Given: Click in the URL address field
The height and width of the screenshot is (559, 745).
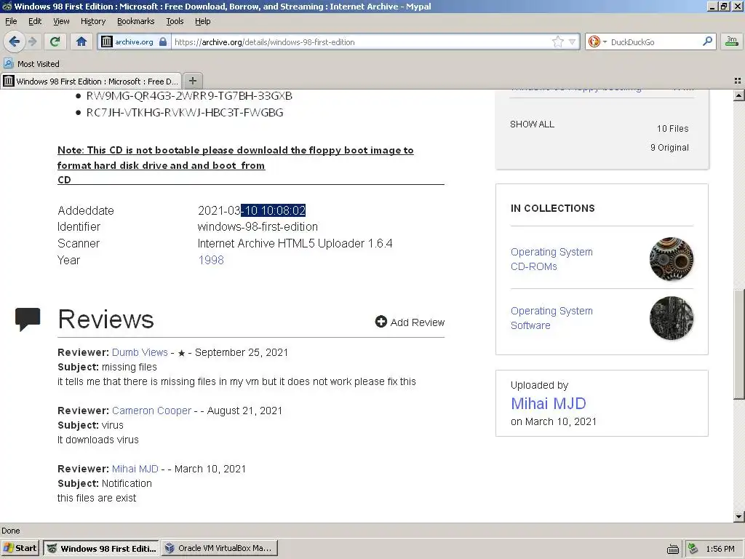Looking at the screenshot, I should [x=361, y=41].
